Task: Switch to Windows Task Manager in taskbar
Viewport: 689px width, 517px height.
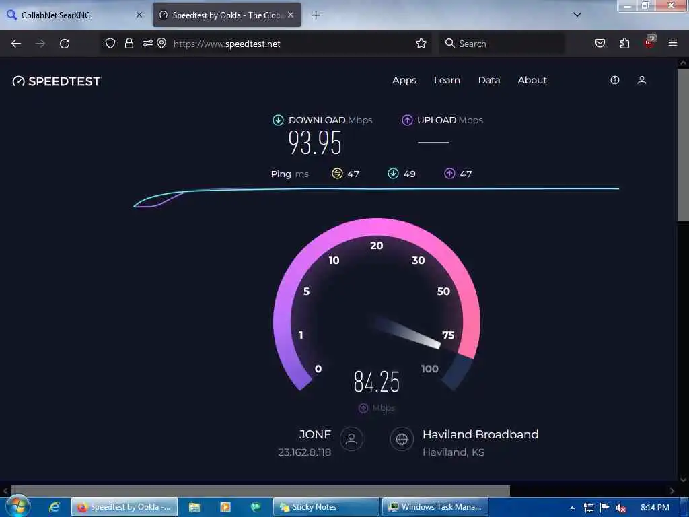Action: 435,507
